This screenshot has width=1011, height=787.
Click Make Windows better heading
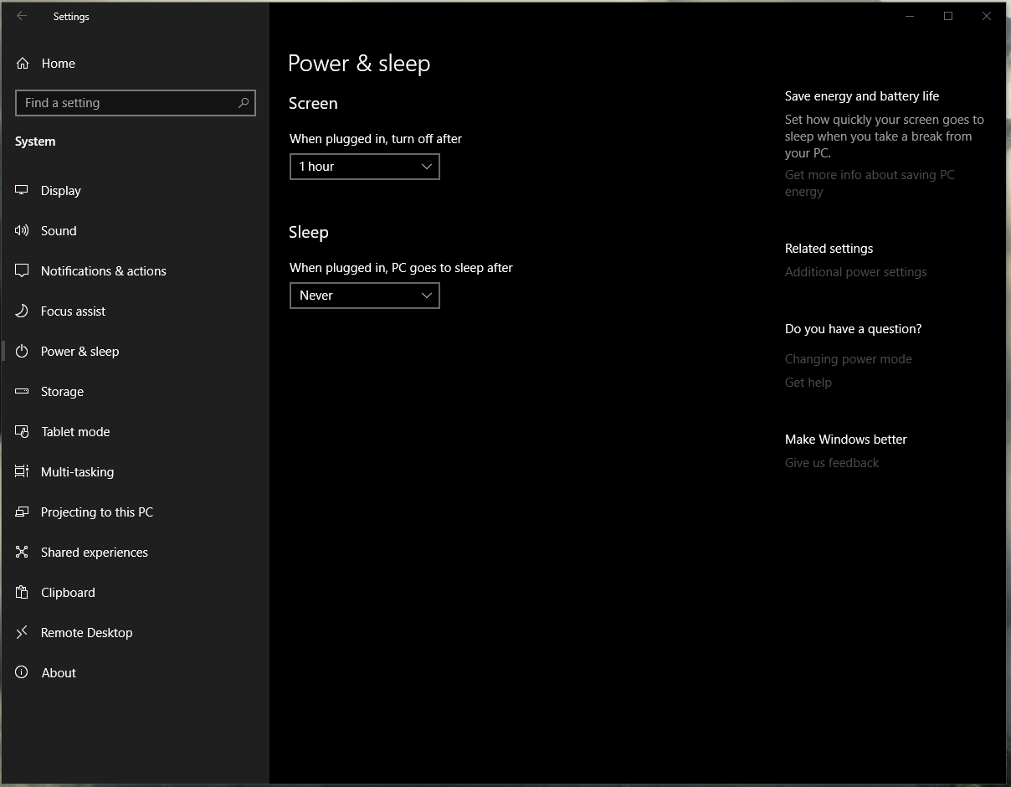846,440
